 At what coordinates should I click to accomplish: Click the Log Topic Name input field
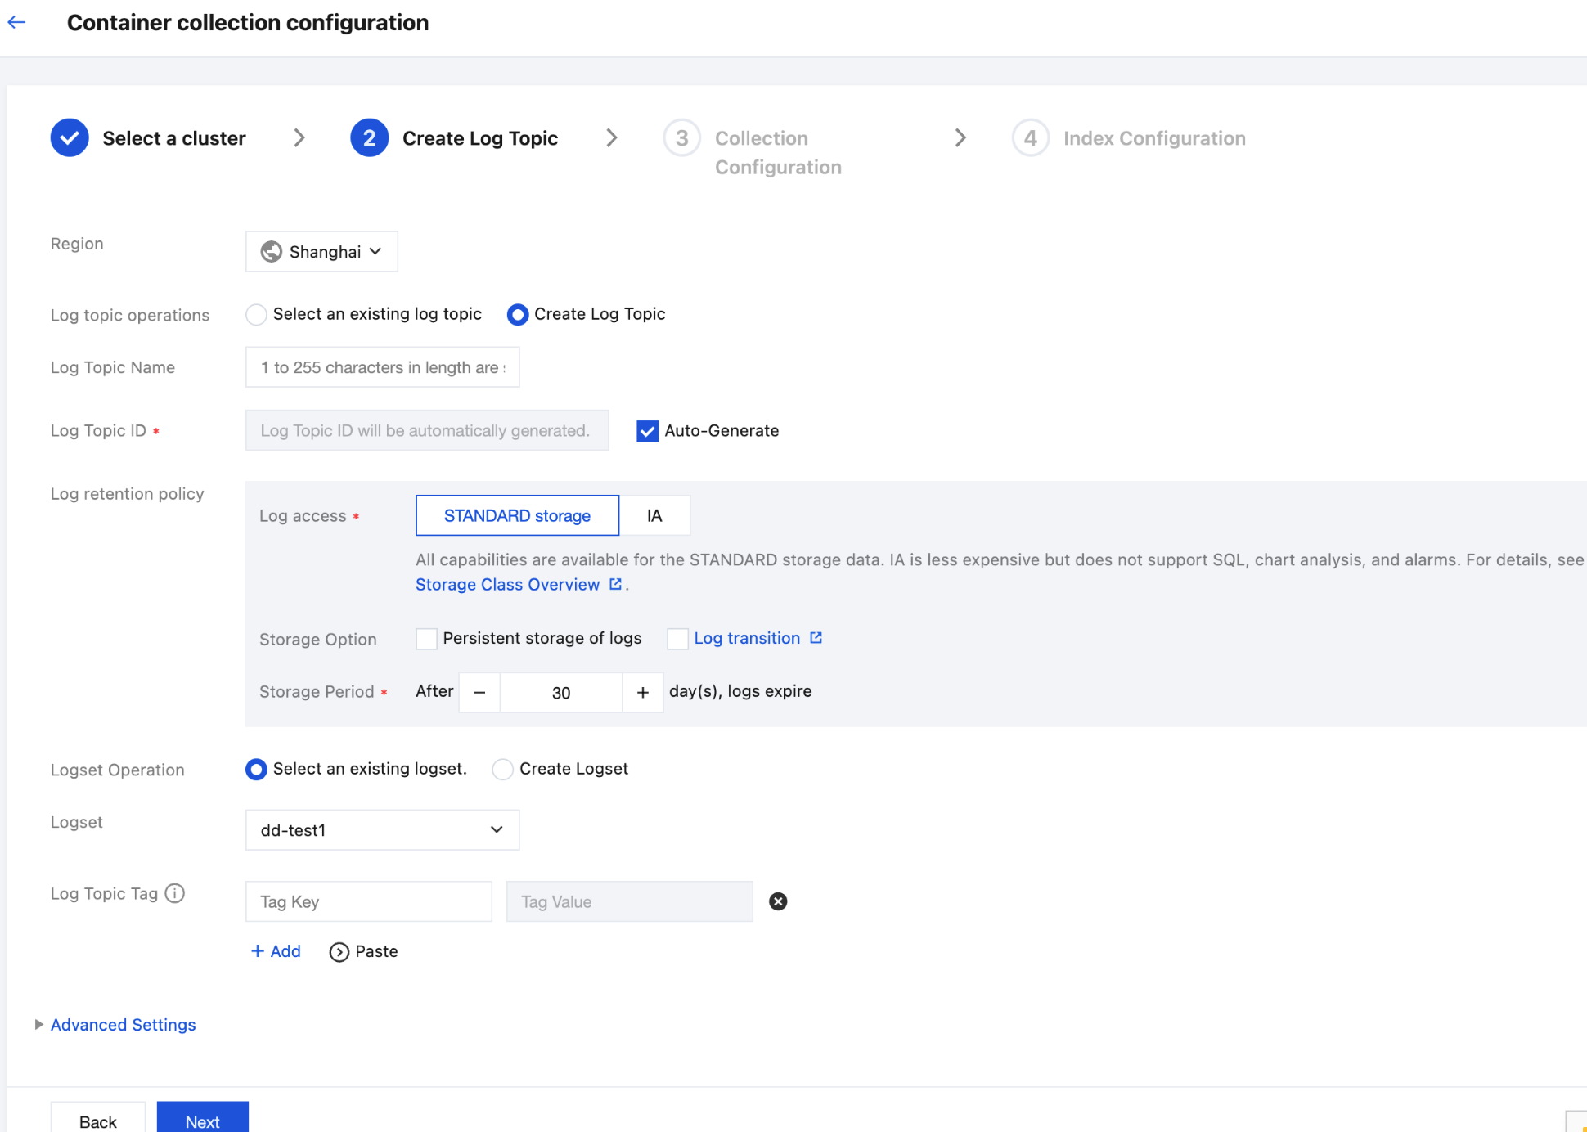tap(382, 367)
